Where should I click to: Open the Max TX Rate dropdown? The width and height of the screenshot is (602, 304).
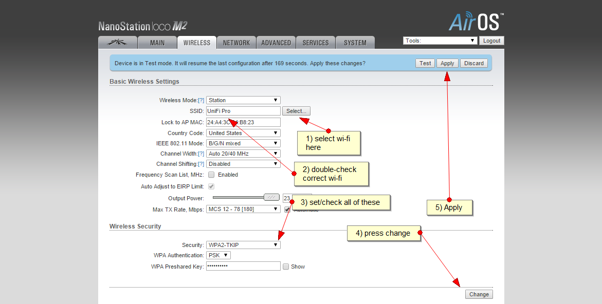(x=243, y=209)
